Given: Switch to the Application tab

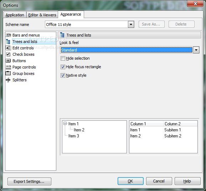Looking at the screenshot, I should tap(15, 15).
